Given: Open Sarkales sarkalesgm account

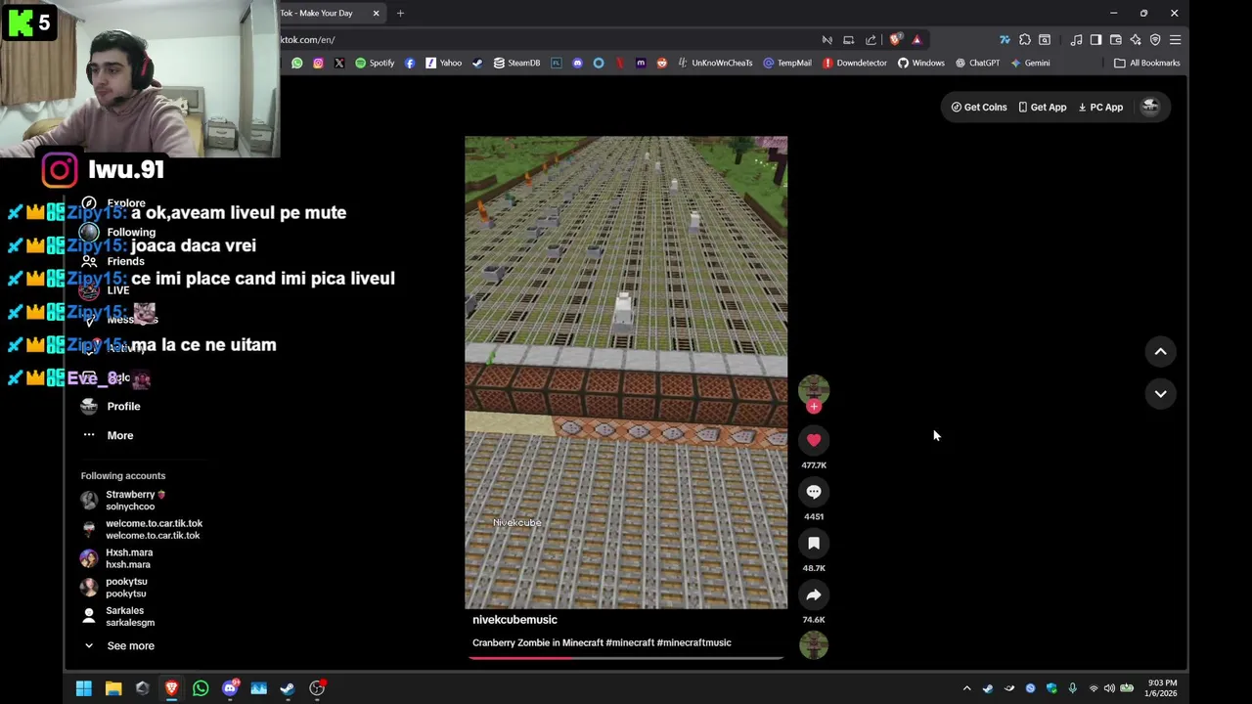Looking at the screenshot, I should pyautogui.click(x=118, y=616).
